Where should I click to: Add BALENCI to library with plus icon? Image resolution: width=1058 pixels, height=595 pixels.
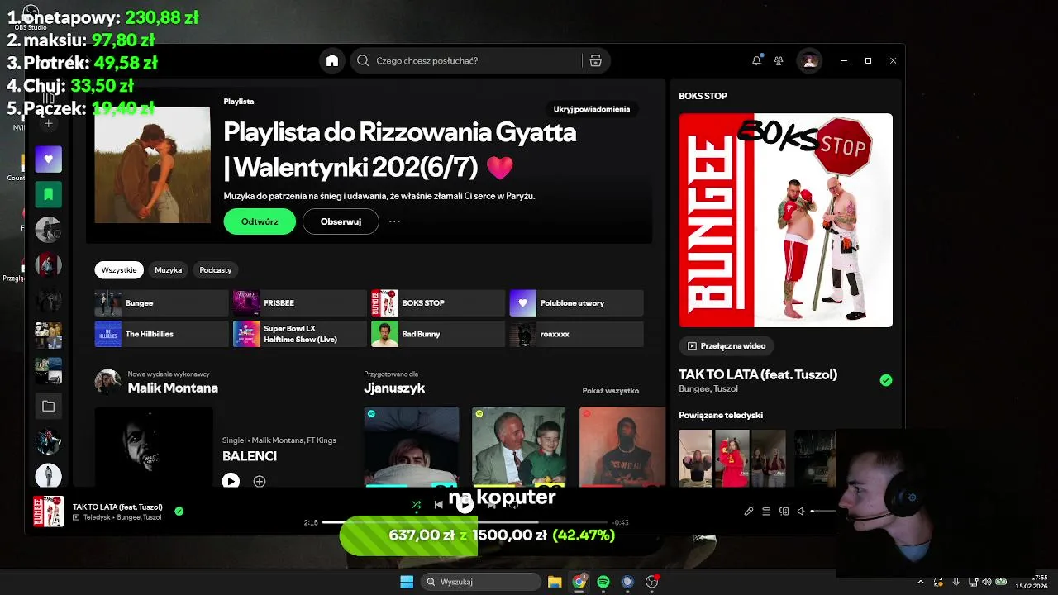(x=260, y=481)
